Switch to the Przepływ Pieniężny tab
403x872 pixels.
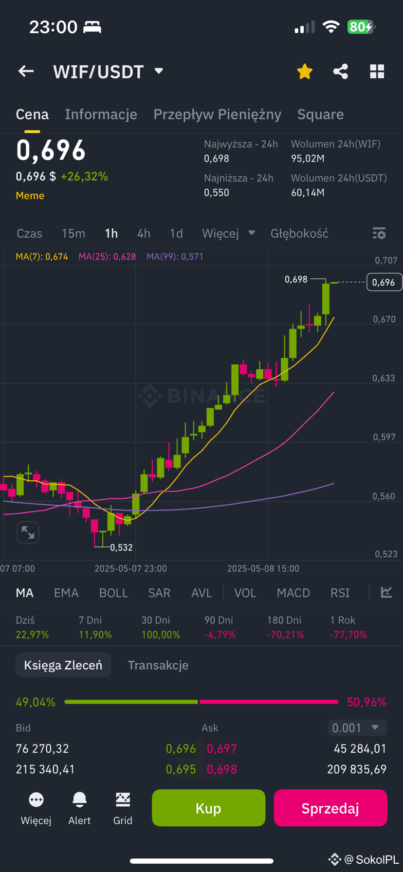(218, 114)
